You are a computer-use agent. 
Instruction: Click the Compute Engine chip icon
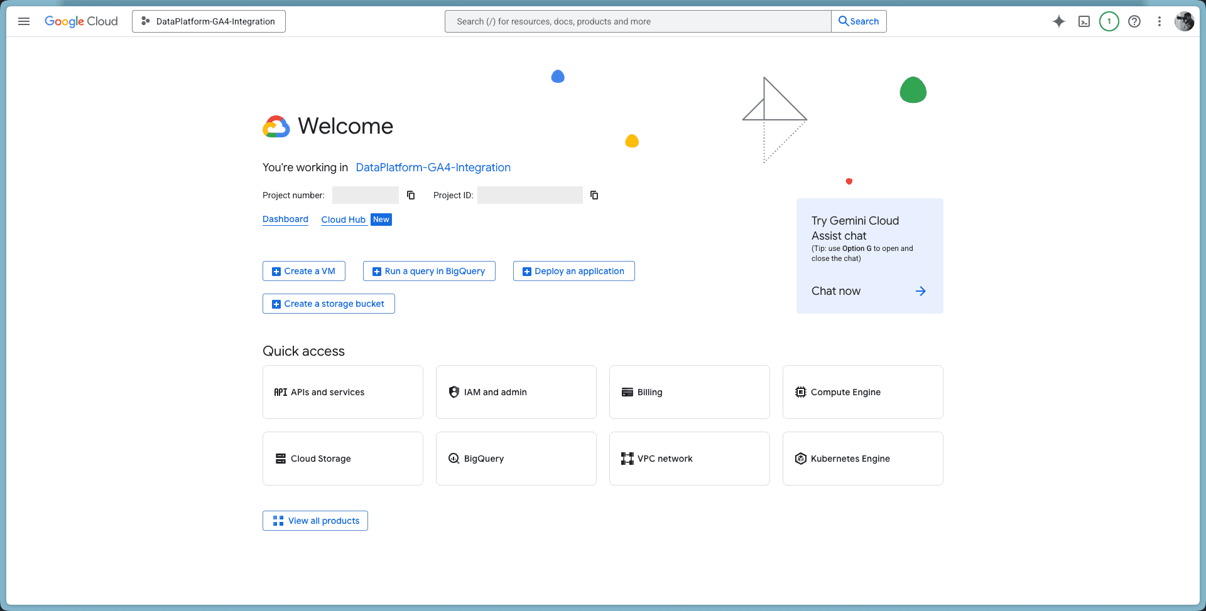pyautogui.click(x=801, y=392)
